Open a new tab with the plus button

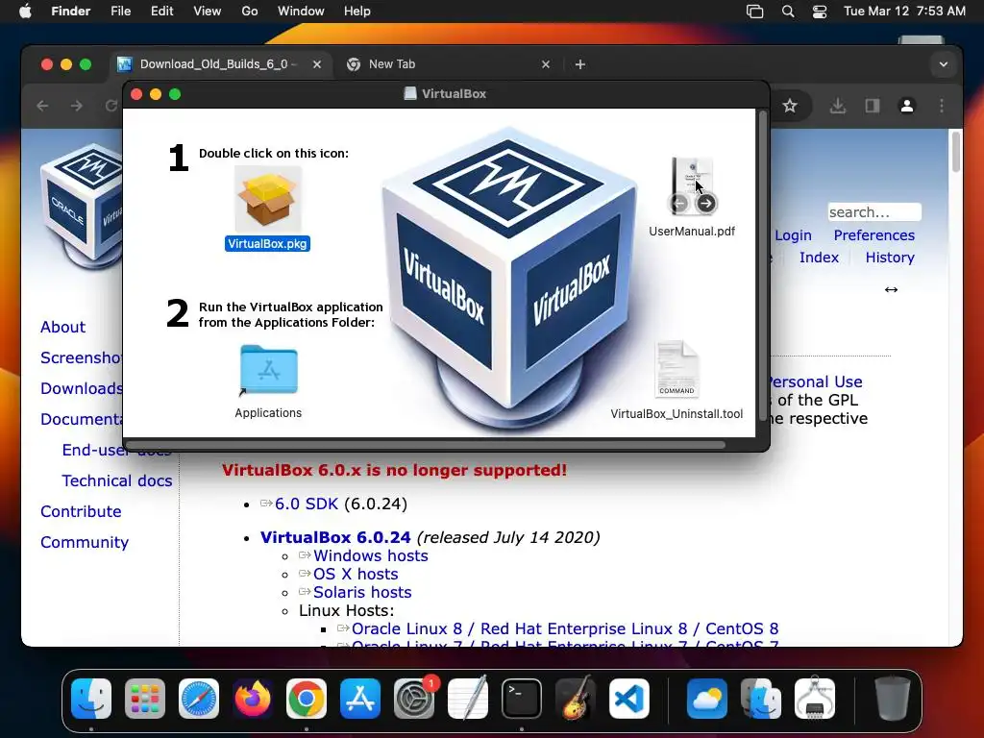(x=579, y=64)
